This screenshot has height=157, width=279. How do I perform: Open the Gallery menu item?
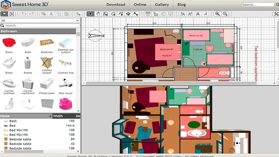[162, 5]
